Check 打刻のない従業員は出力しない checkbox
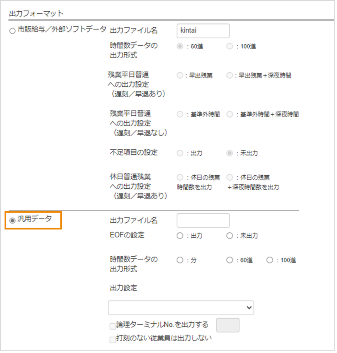 pos(113,339)
